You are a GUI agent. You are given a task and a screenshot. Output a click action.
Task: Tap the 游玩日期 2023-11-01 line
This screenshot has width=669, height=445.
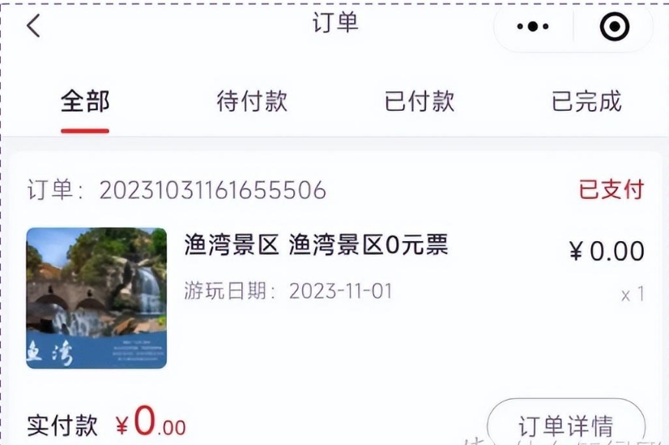tap(288, 291)
